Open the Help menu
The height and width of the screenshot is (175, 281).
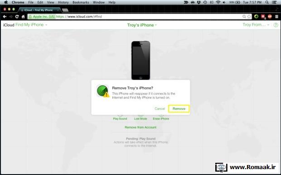[112, 2]
